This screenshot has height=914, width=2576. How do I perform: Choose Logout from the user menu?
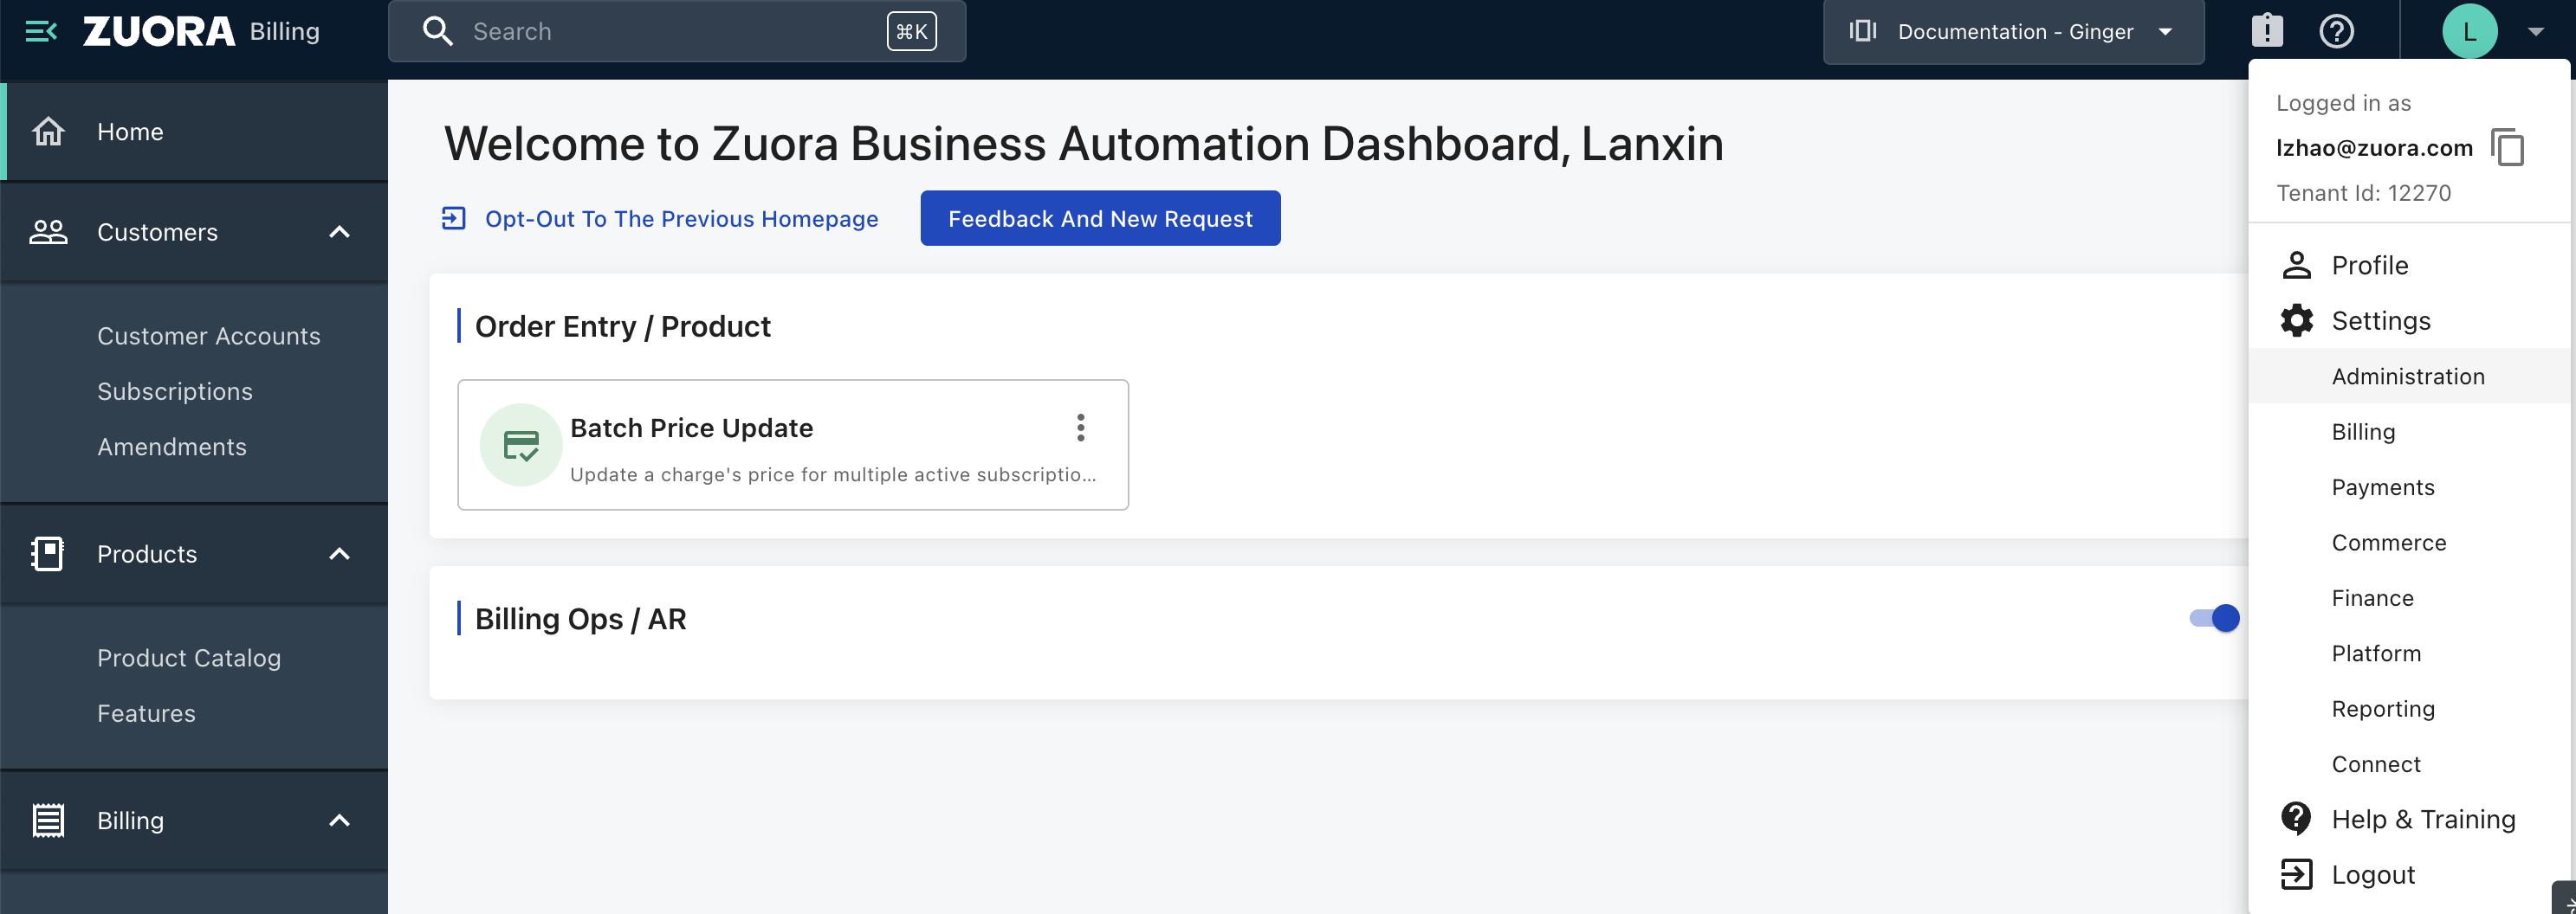pos(2372,875)
